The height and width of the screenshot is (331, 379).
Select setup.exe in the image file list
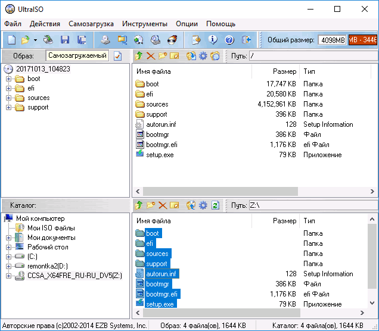pos(160,155)
